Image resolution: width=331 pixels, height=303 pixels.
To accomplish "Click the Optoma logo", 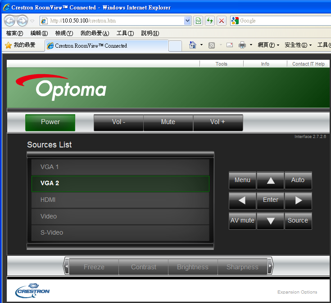I will pos(61,87).
